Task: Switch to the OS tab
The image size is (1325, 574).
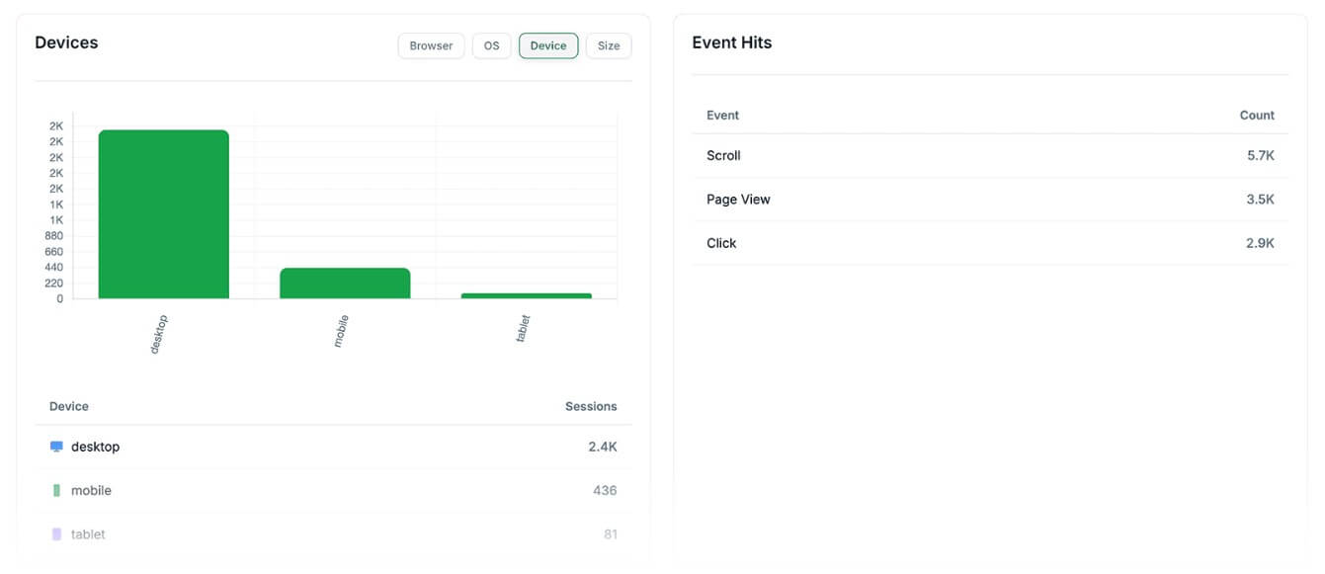Action: (x=491, y=45)
